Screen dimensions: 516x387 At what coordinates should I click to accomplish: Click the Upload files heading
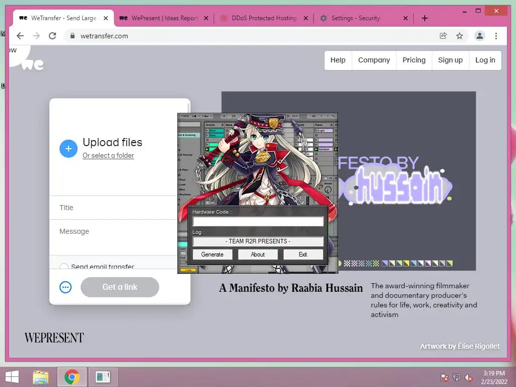[112, 142]
